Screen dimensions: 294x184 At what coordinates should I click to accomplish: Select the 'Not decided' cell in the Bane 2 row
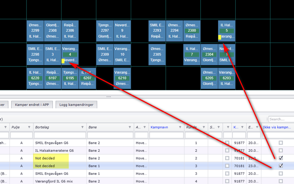coord(60,158)
